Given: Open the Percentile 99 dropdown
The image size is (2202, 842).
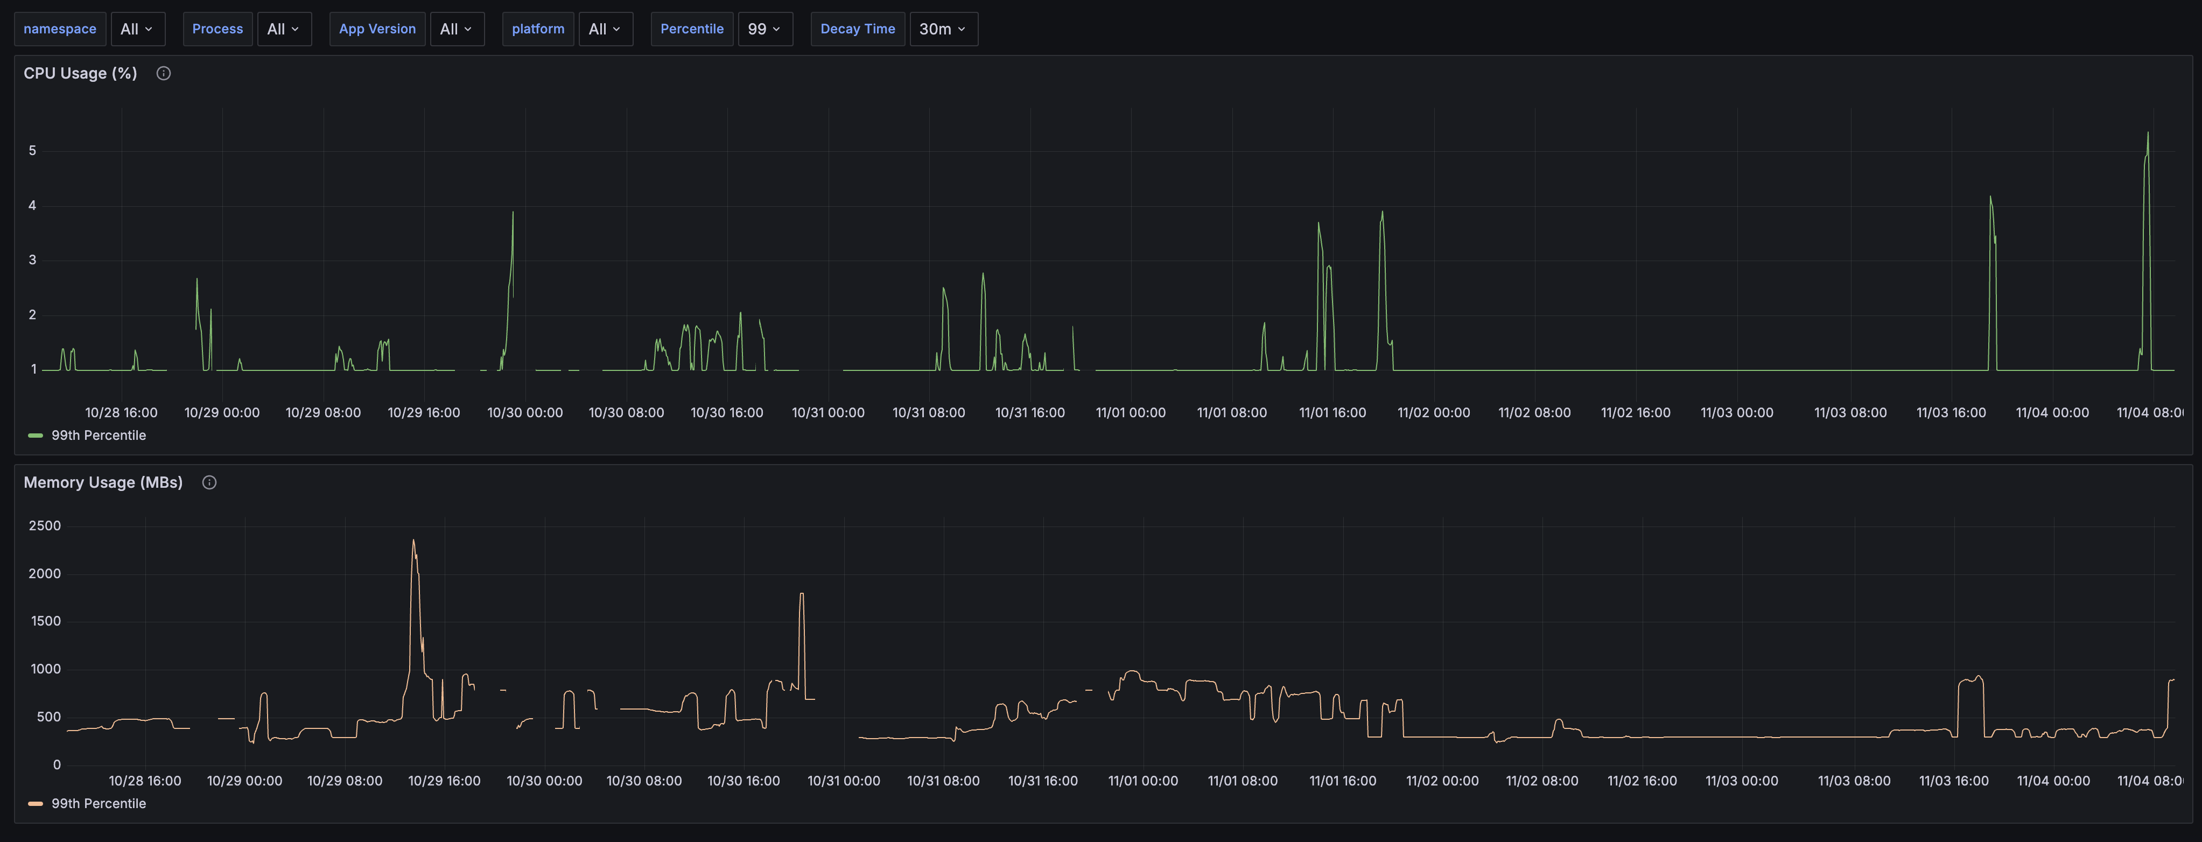Looking at the screenshot, I should point(764,29).
